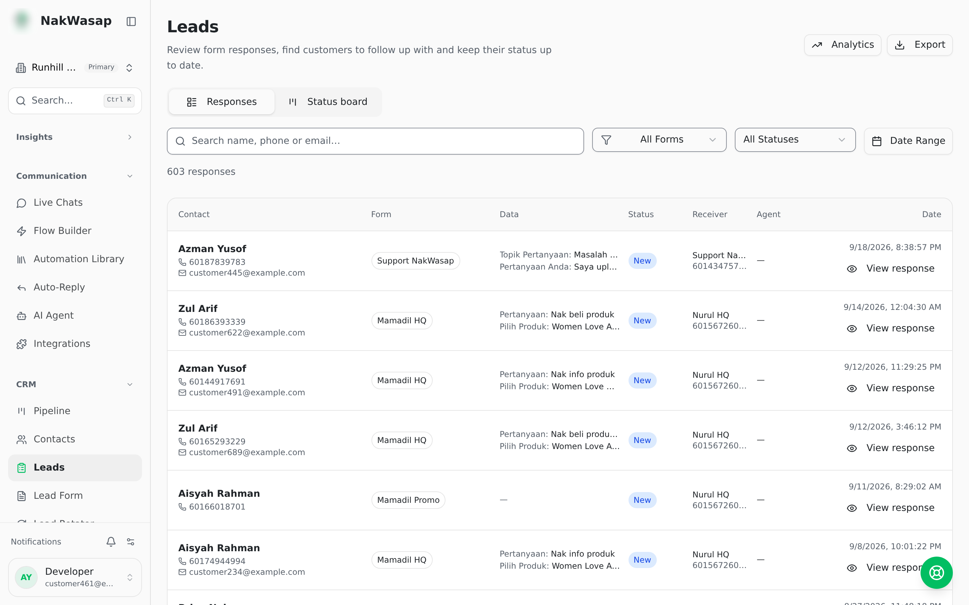The image size is (969, 605).
Task: Click eye icon for 9/8/2026 response
Action: [x=852, y=568]
